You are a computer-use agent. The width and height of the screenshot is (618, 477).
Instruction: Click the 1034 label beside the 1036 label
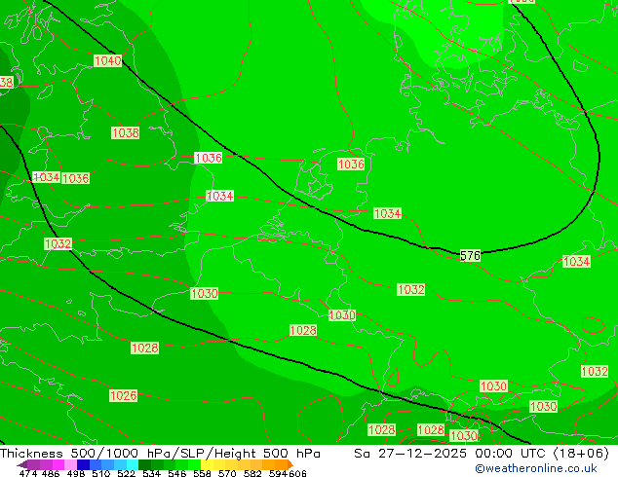tap(47, 177)
